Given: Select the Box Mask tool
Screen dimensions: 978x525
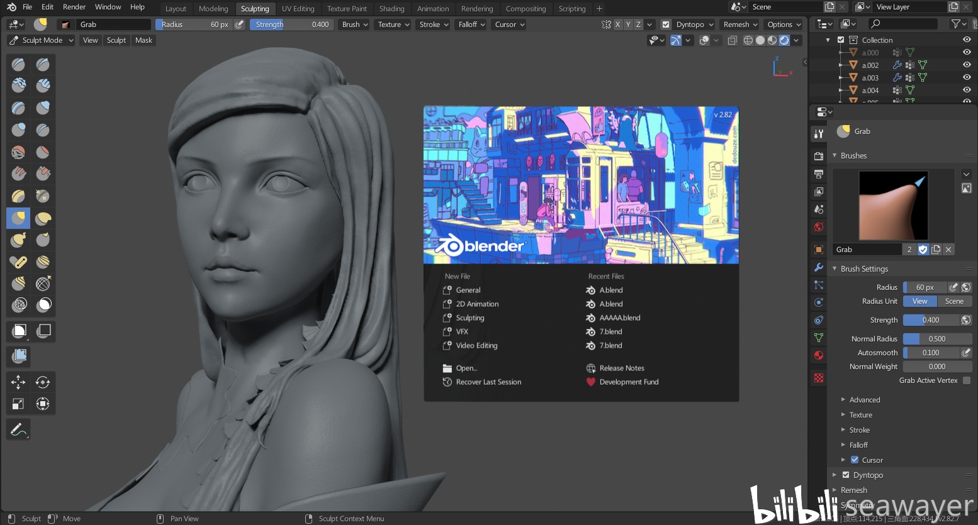Looking at the screenshot, I should click(19, 331).
